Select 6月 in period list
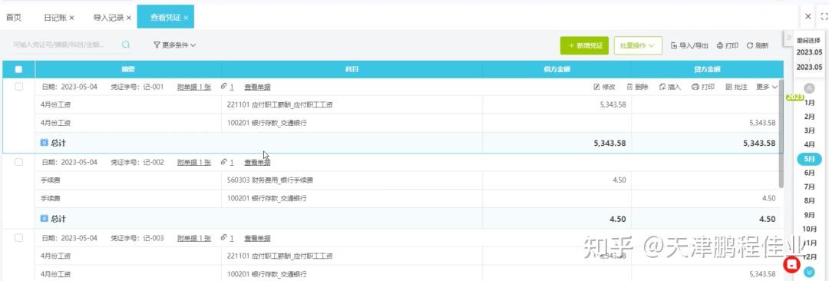 [x=809, y=173]
